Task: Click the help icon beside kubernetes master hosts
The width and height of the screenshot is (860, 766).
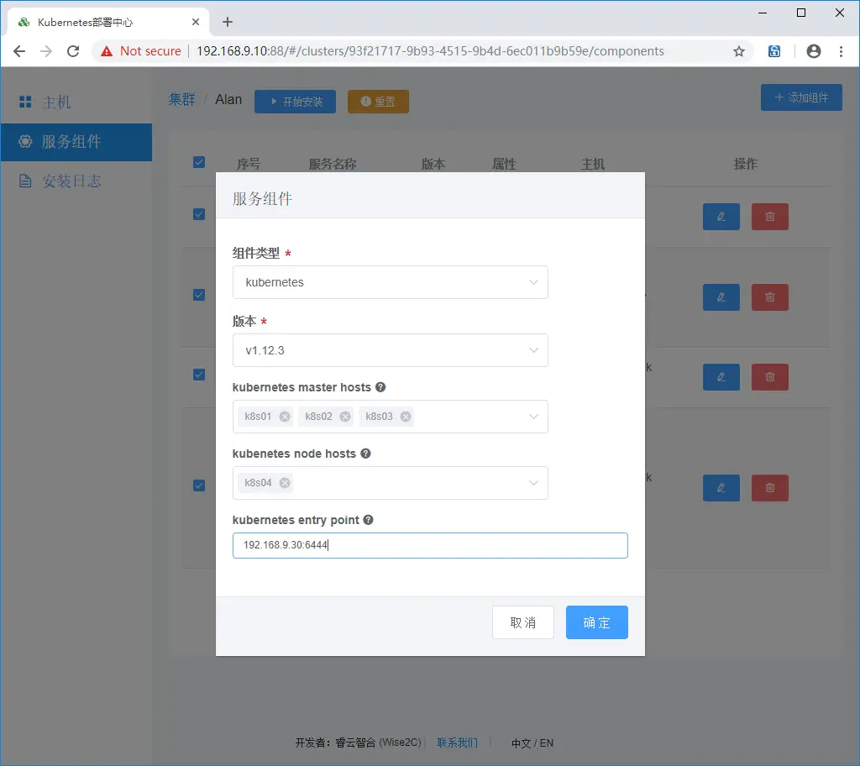Action: [380, 387]
